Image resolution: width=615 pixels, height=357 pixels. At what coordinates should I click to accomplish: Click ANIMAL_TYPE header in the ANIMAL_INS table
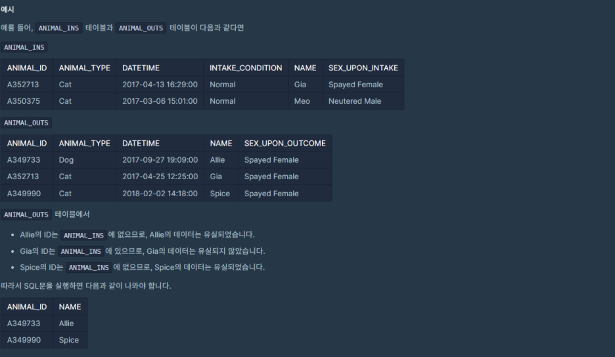(84, 68)
